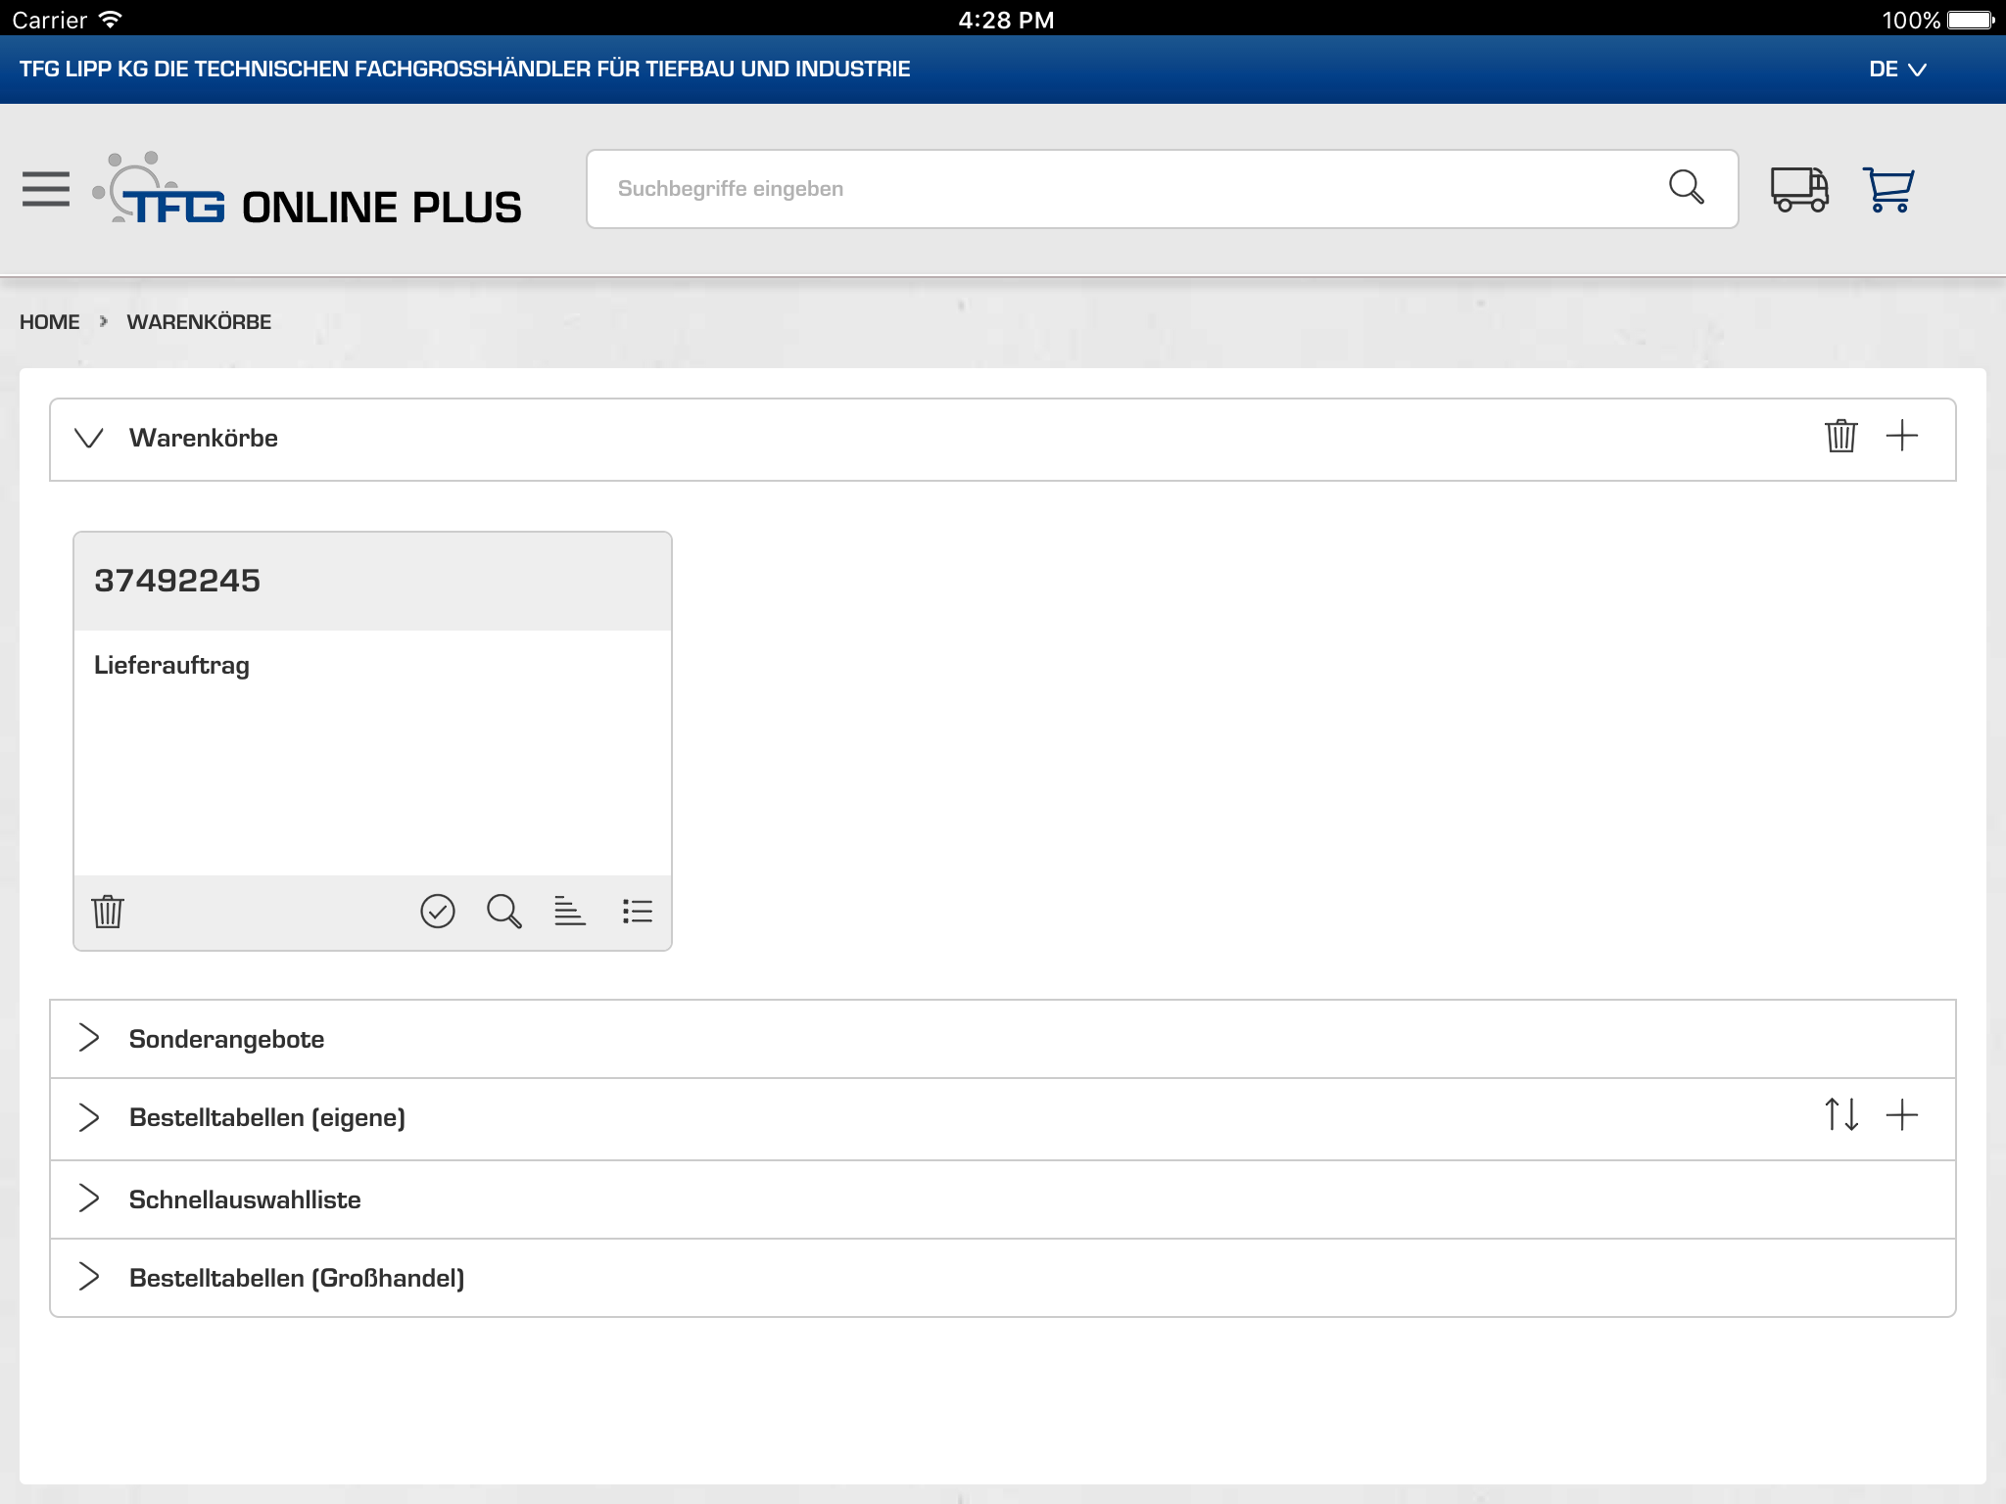Click the aligned-lines icon on basket card

pos(570,912)
